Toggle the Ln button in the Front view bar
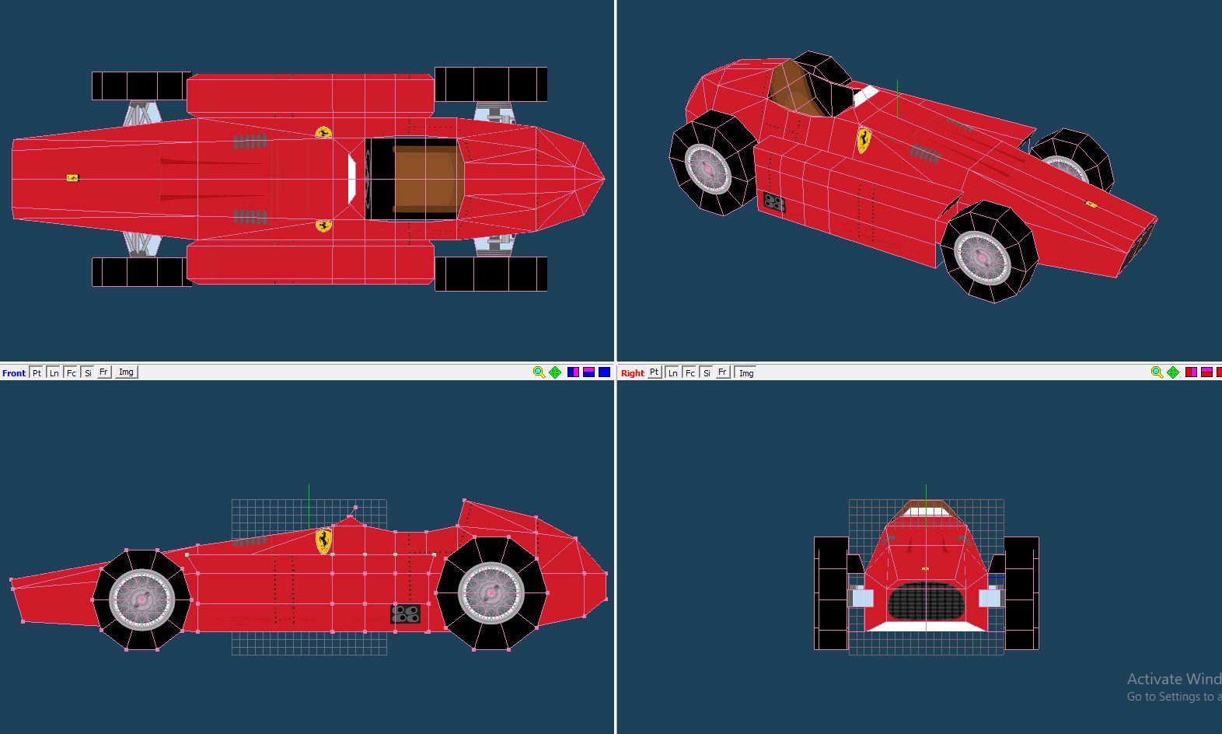The width and height of the screenshot is (1222, 734). coord(54,372)
